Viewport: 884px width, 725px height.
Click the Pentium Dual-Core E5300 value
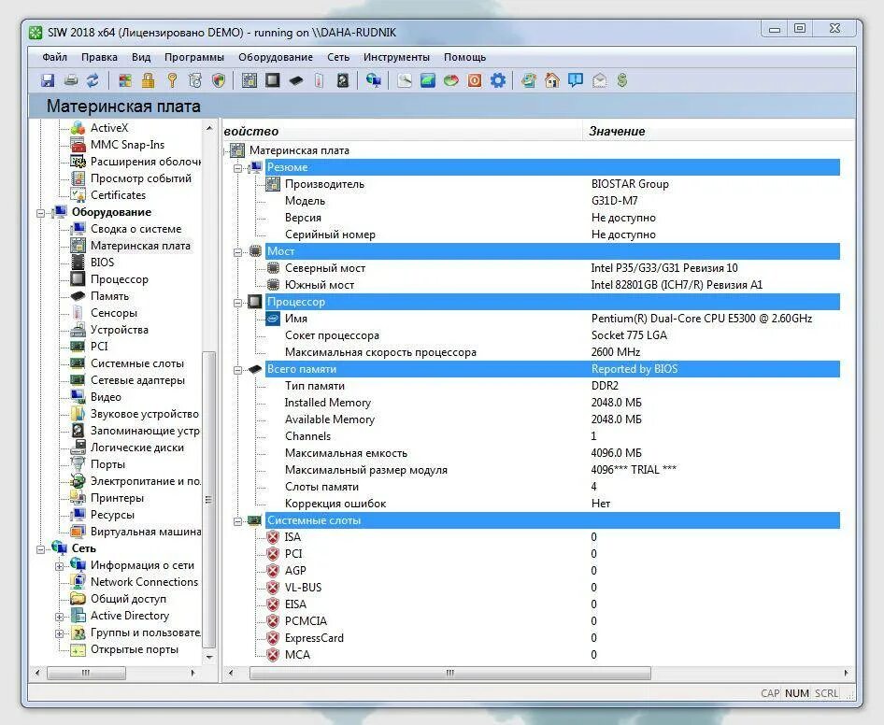pos(702,319)
